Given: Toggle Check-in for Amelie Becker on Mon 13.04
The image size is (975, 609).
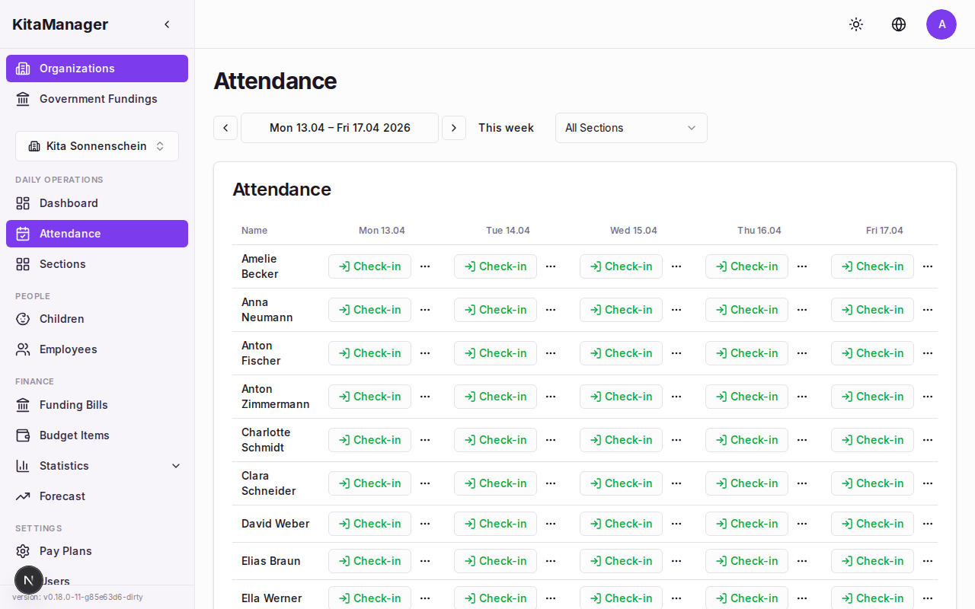Looking at the screenshot, I should (x=369, y=266).
